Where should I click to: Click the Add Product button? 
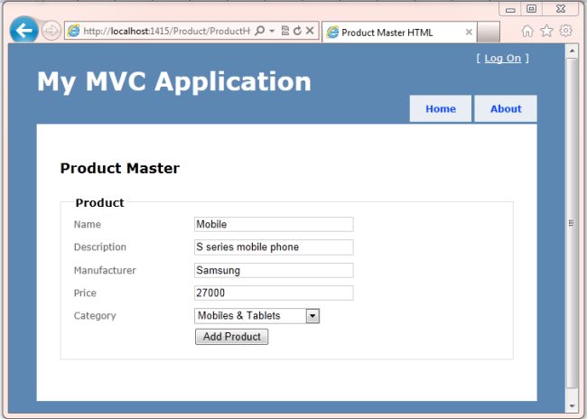(x=232, y=337)
